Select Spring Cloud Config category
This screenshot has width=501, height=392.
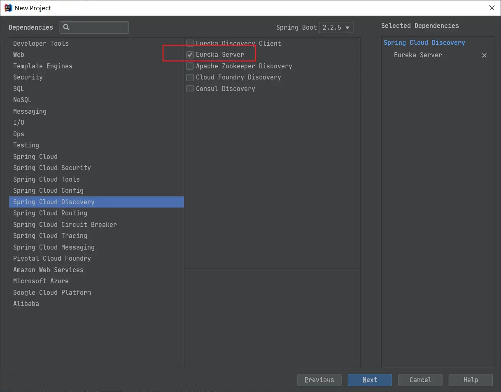tap(96, 191)
